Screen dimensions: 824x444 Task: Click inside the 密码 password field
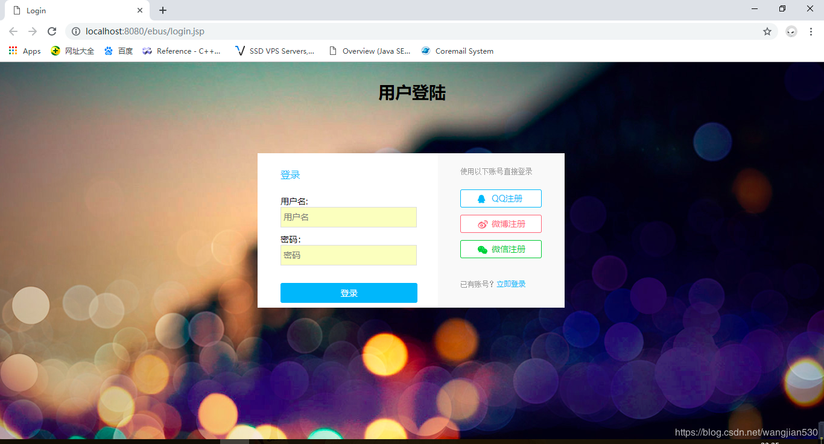point(349,255)
